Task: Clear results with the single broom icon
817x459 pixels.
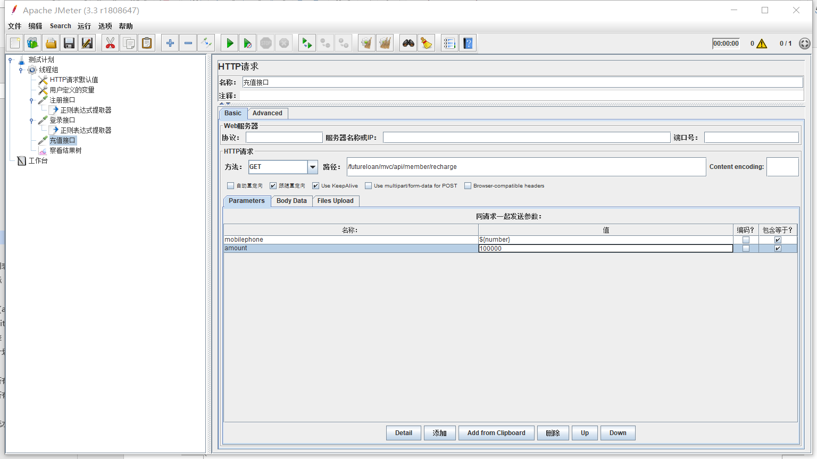Action: point(366,43)
